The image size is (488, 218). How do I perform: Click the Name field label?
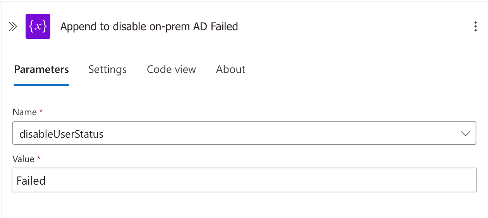click(x=25, y=112)
